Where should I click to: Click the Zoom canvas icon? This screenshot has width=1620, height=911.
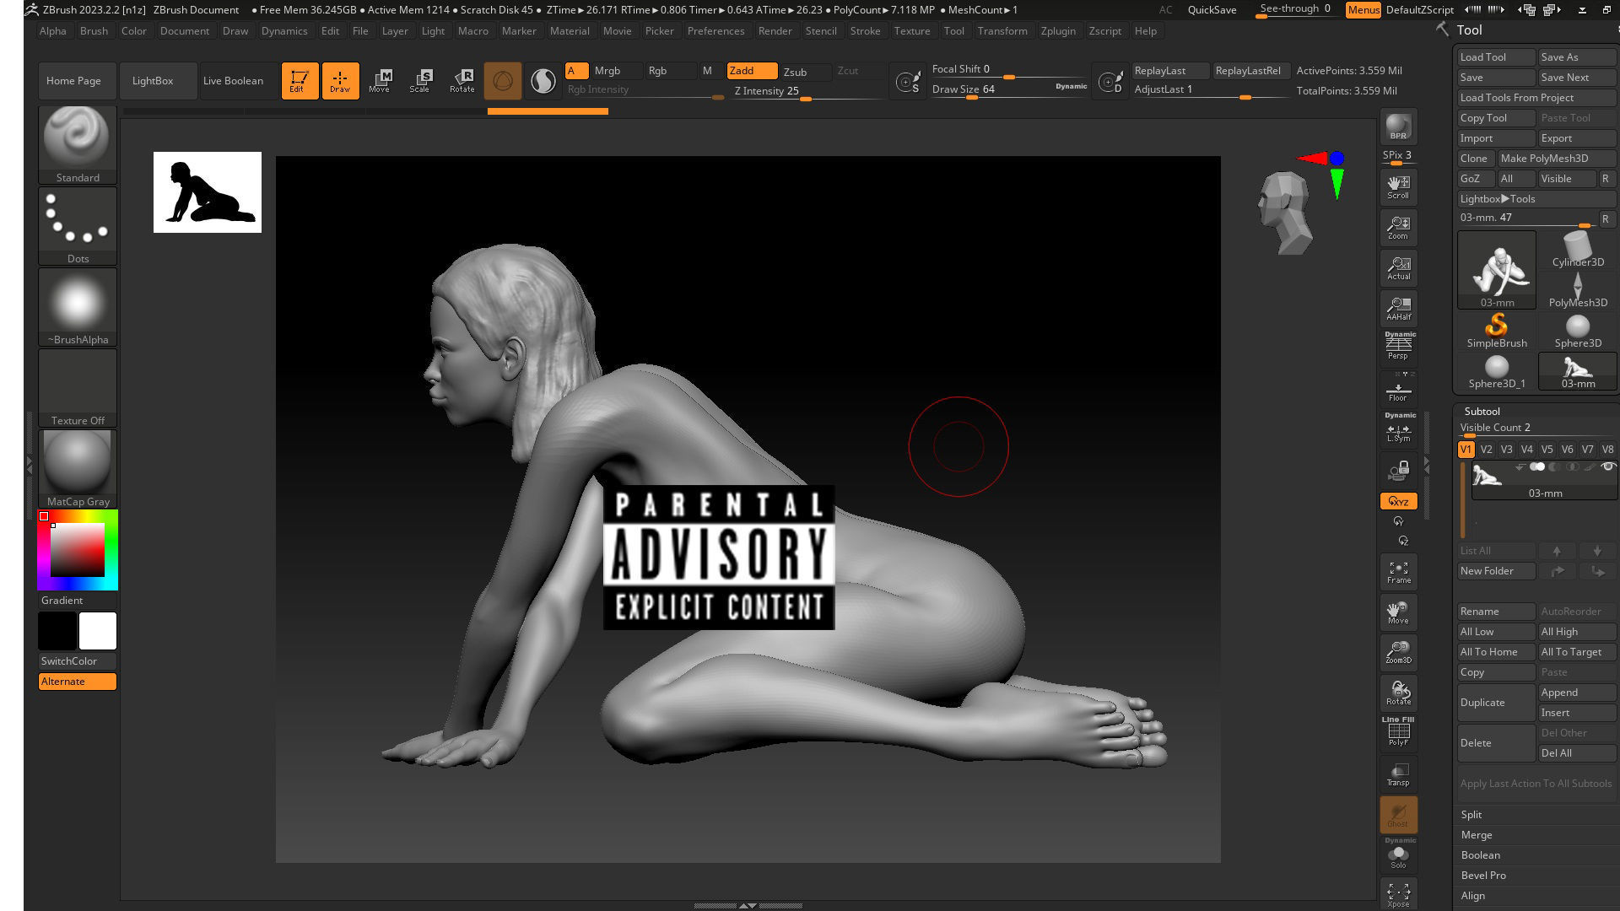click(1398, 228)
